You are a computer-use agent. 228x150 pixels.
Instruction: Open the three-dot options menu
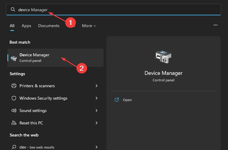216,25
